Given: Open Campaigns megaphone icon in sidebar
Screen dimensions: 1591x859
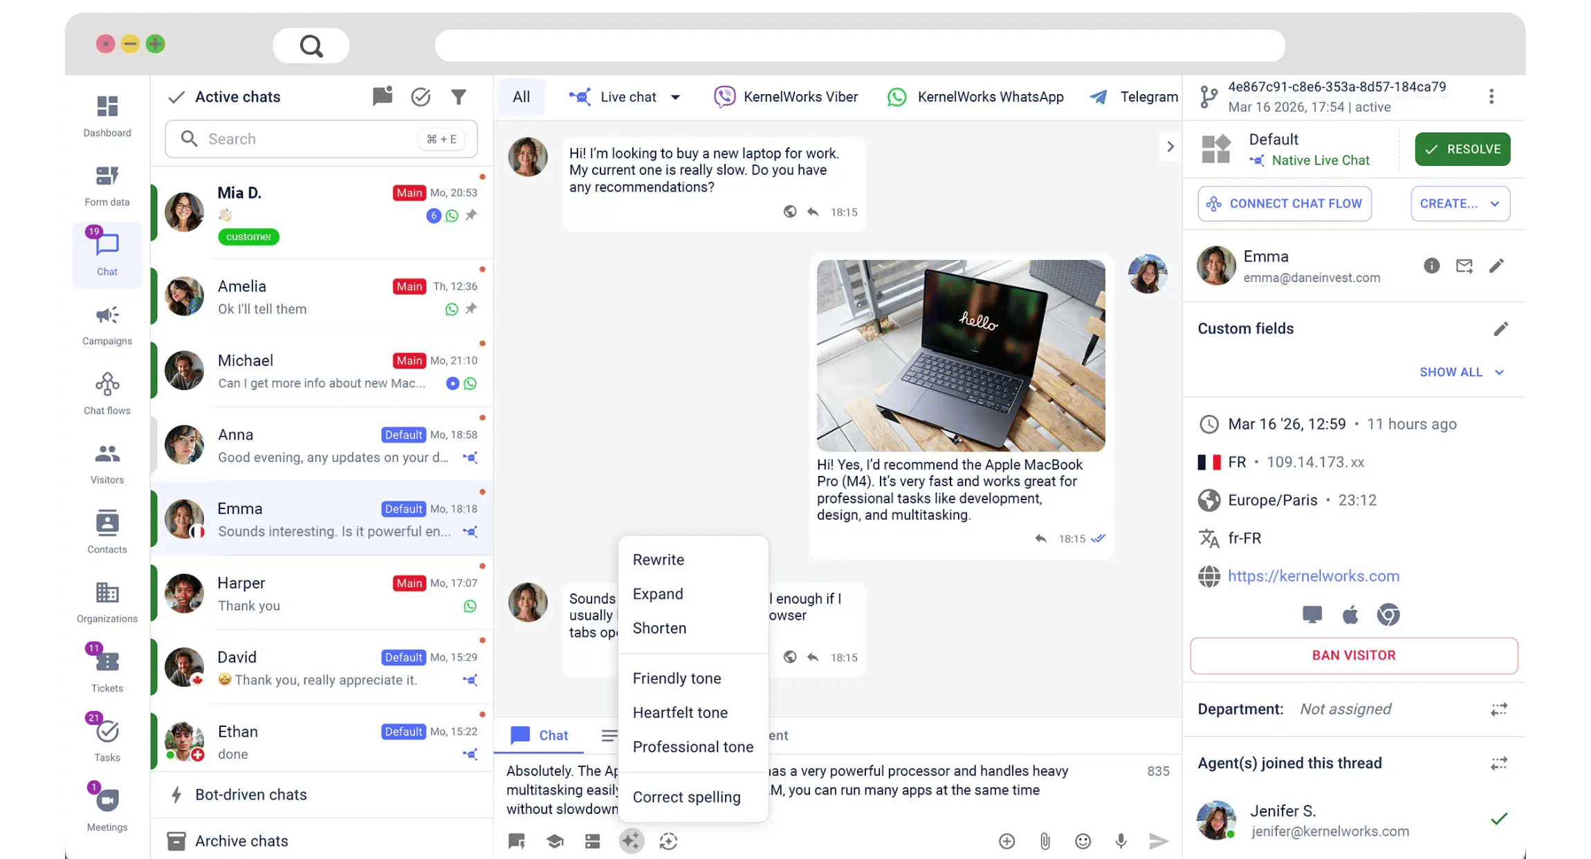Looking at the screenshot, I should (x=107, y=315).
